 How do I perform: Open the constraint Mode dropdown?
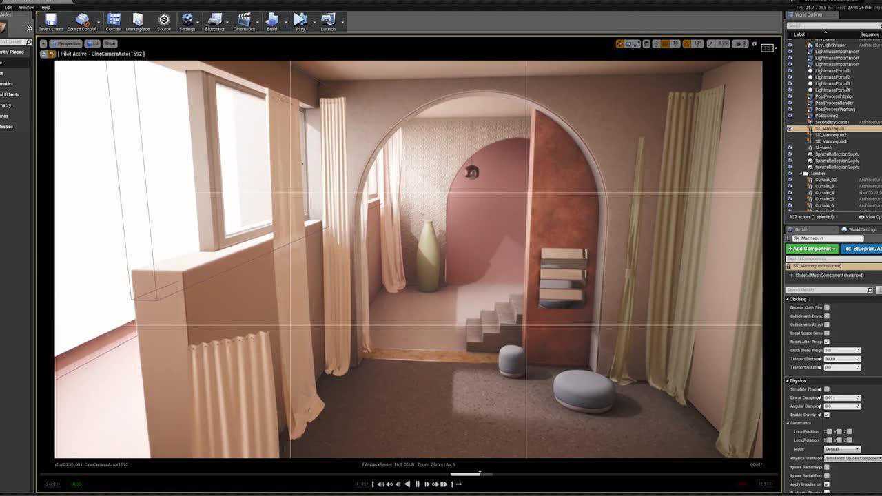pos(842,449)
